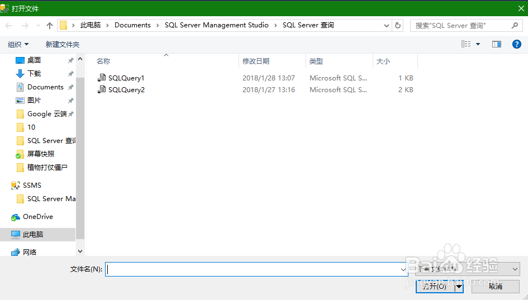The image size is (528, 300).
Task: Click into the 文件名(N) input field
Action: tap(253, 269)
